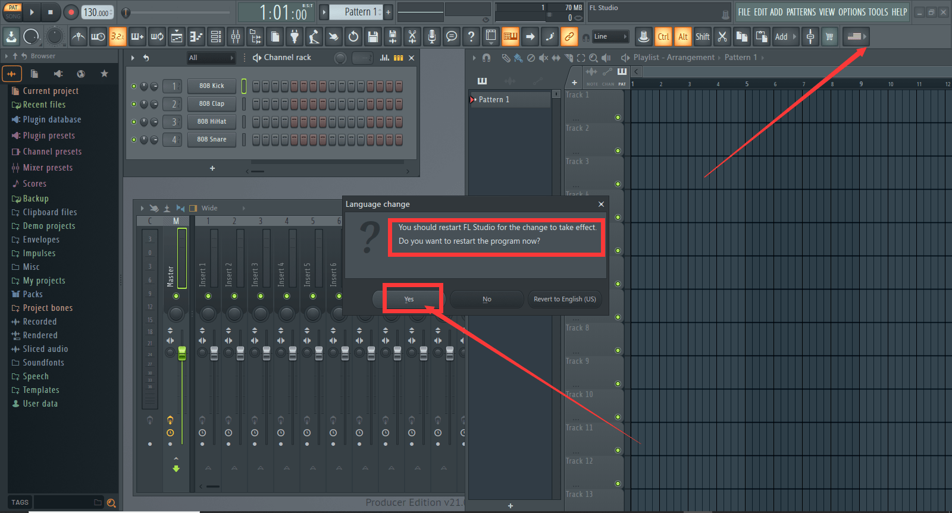The image size is (952, 513).
Task: Toggle the Track 1 mute LED in playlist
Action: (618, 118)
